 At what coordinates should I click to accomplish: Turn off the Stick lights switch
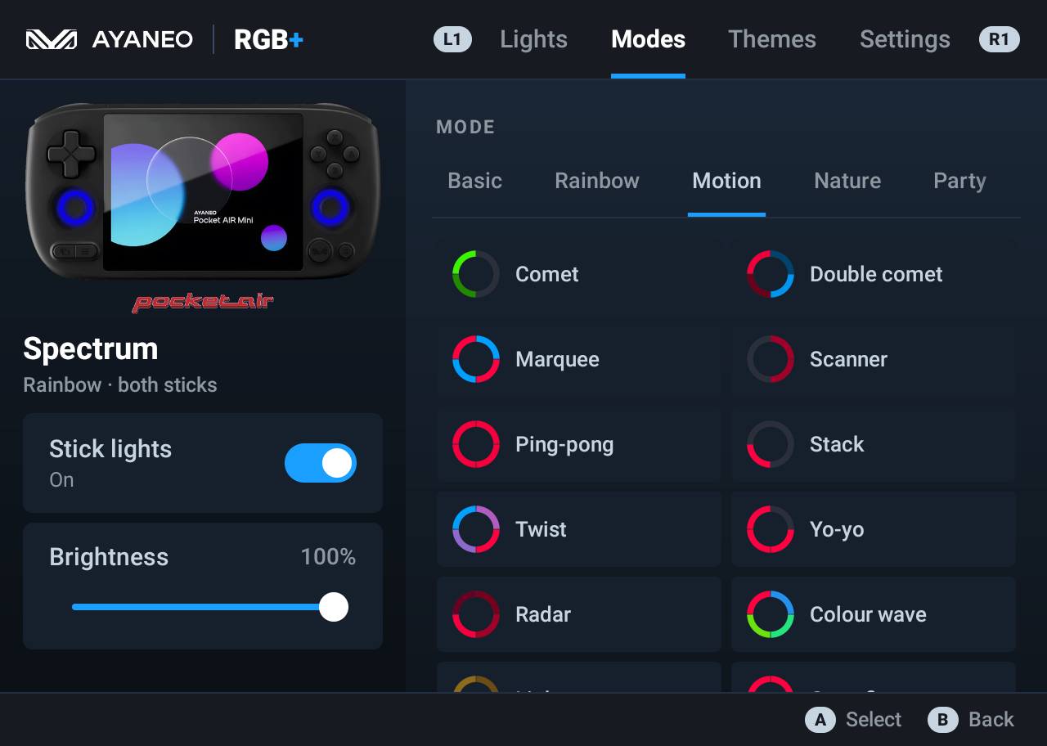click(321, 463)
